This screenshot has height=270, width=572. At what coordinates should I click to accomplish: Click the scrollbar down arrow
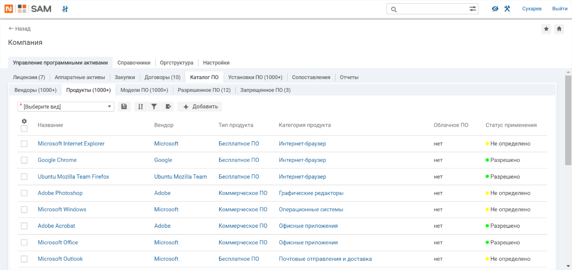(x=568, y=266)
